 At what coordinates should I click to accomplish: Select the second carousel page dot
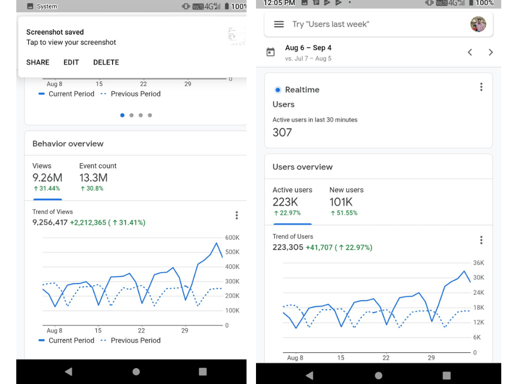131,115
